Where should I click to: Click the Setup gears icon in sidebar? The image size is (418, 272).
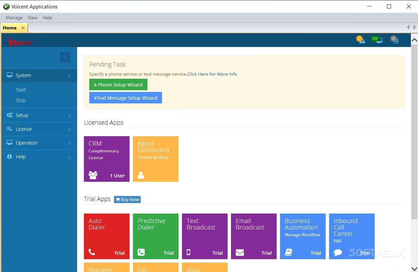tap(9, 115)
